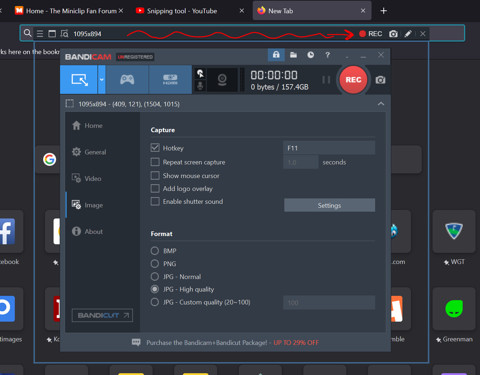The height and width of the screenshot is (375, 480).
Task: Open the output folder icon
Action: [x=293, y=55]
